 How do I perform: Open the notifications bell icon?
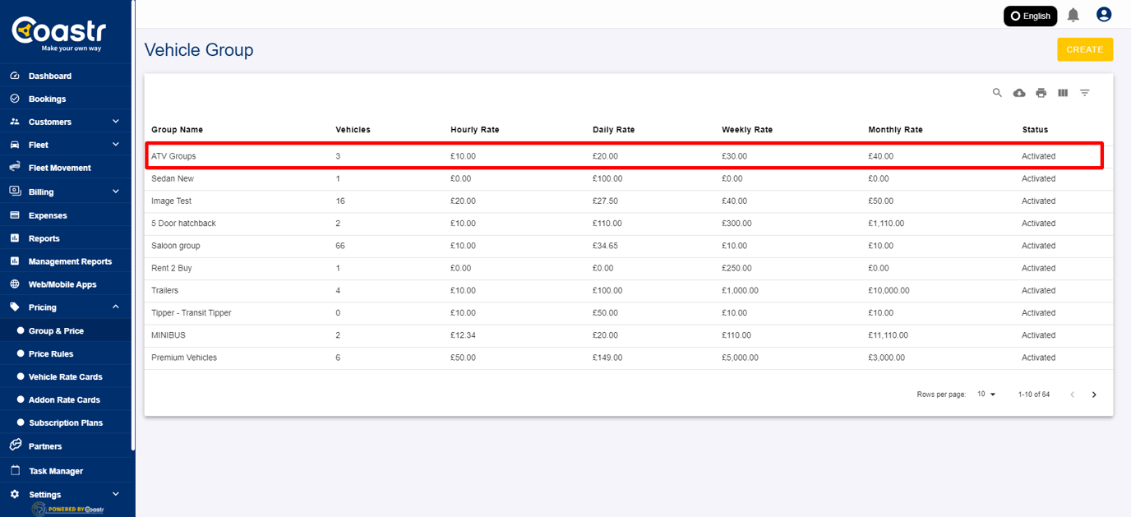[1073, 15]
